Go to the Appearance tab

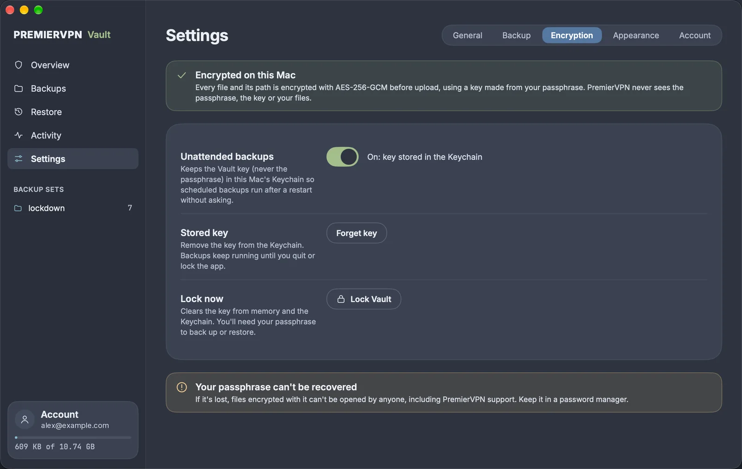click(636, 35)
